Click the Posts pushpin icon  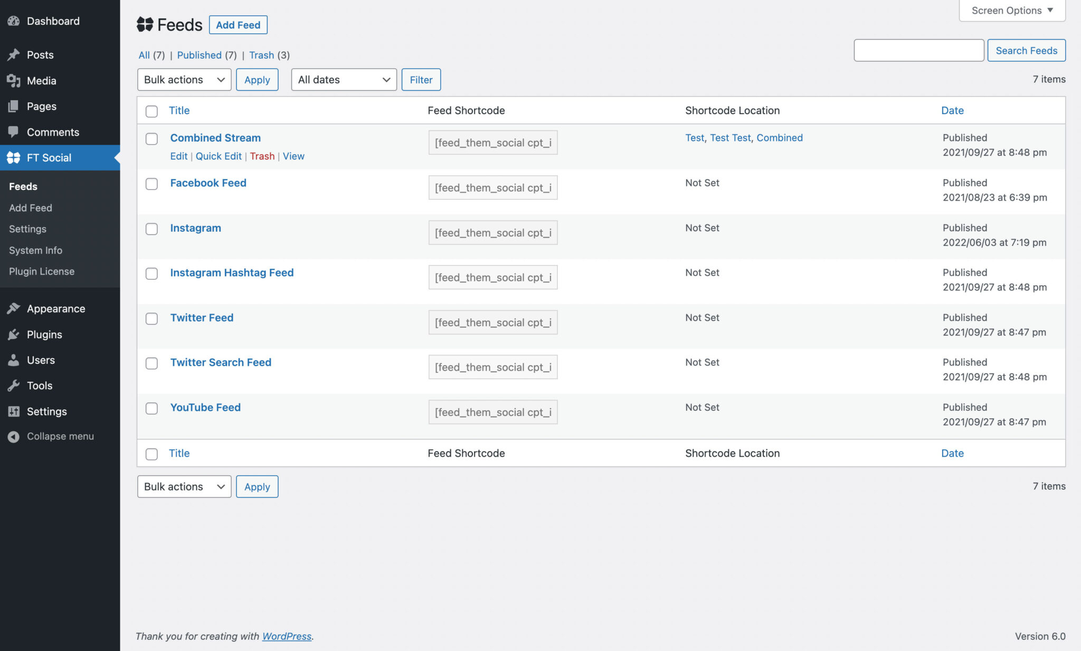coord(14,55)
